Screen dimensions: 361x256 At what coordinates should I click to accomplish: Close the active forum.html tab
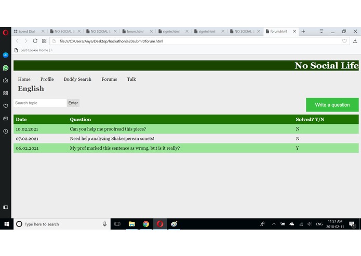(295, 31)
